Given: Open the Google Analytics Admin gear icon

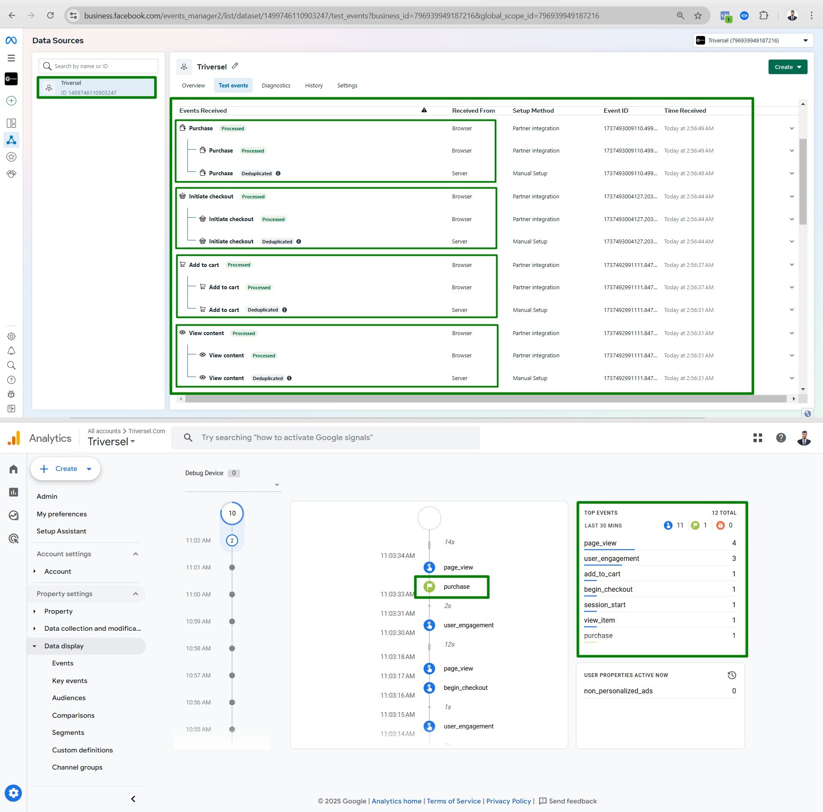Looking at the screenshot, I should pos(13,793).
